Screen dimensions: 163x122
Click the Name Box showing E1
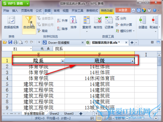[x=15, y=49]
